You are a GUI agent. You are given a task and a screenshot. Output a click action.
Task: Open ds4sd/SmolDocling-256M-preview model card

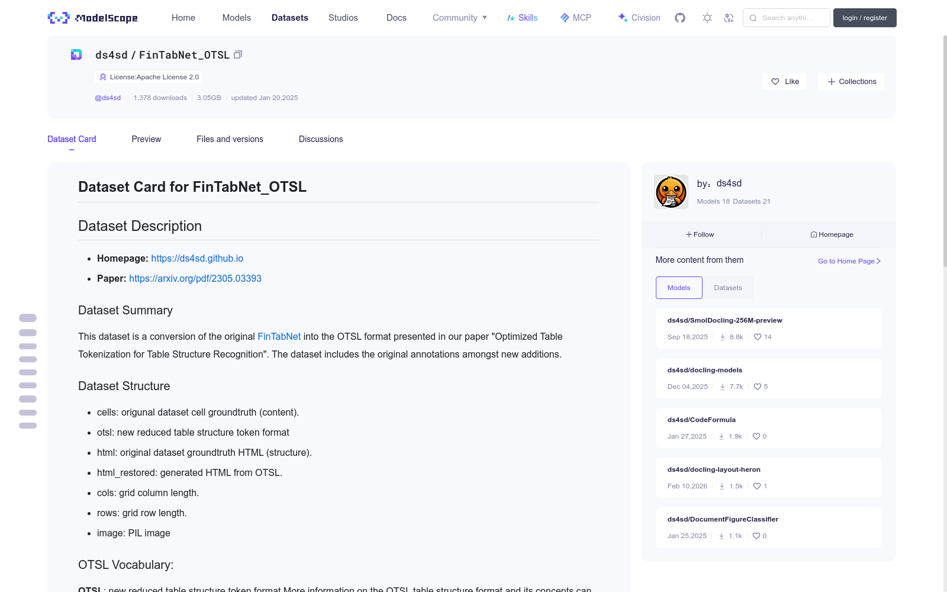tap(769, 329)
